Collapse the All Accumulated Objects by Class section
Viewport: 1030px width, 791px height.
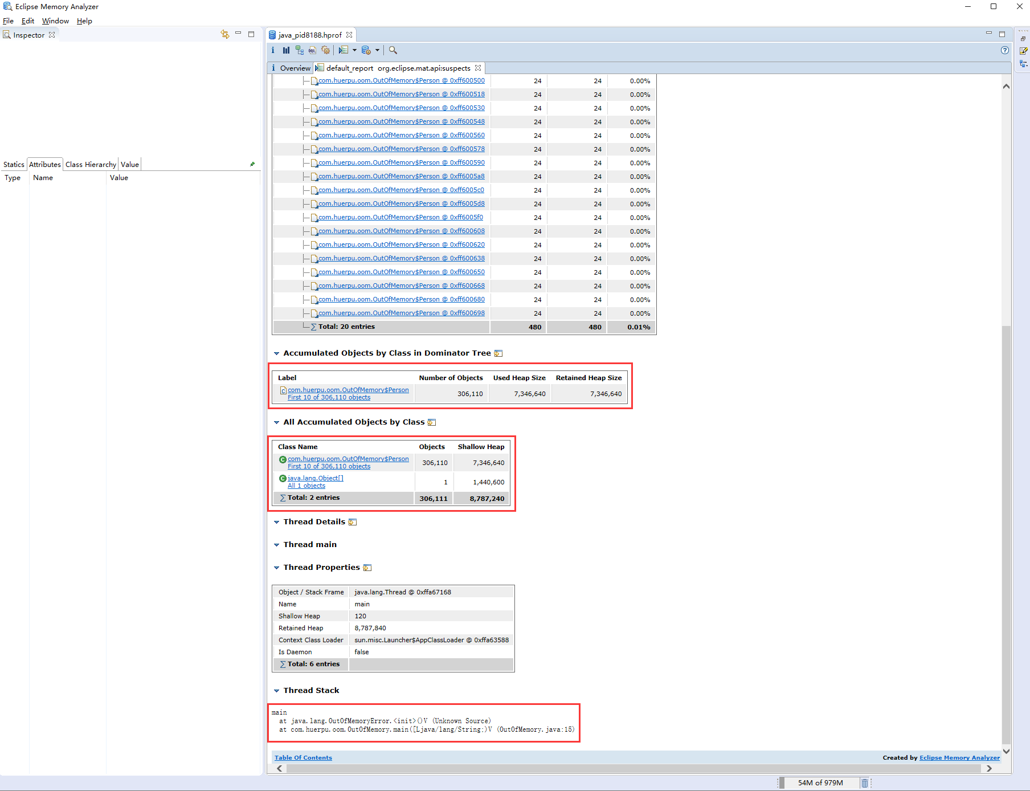pyautogui.click(x=277, y=422)
